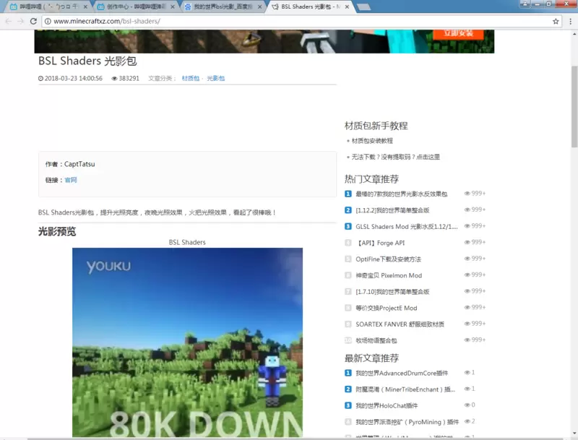Open the 神奇宝贝 Pixelmon Mod article
578x440 pixels.
point(389,275)
